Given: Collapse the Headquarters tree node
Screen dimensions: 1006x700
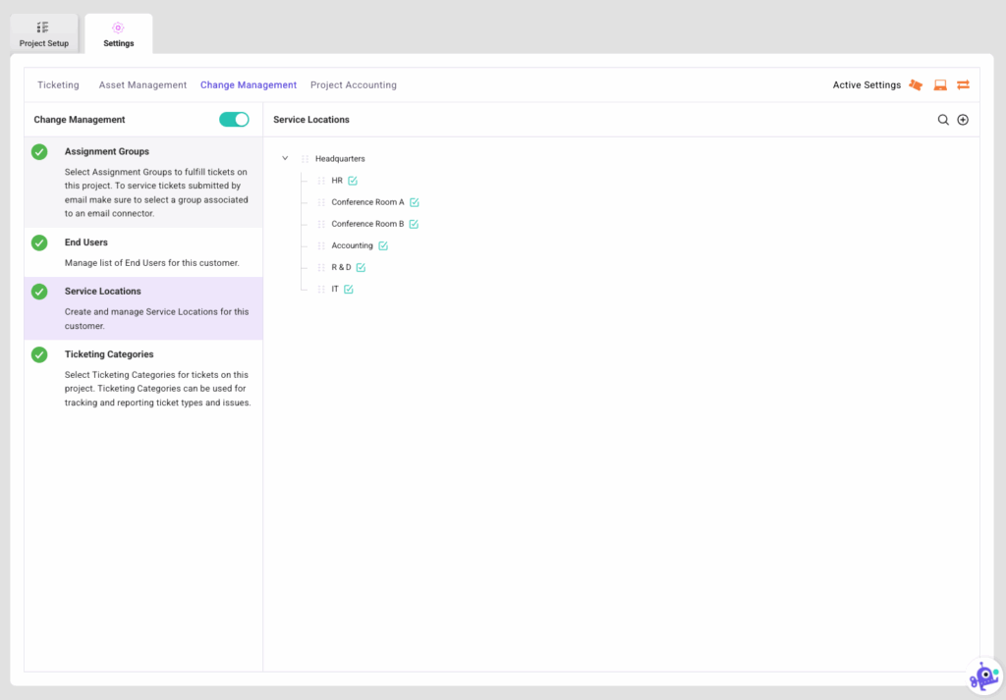Looking at the screenshot, I should tap(285, 158).
